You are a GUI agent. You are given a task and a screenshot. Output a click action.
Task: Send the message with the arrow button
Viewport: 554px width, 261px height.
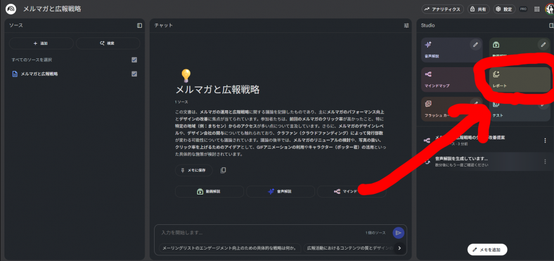pyautogui.click(x=398, y=233)
